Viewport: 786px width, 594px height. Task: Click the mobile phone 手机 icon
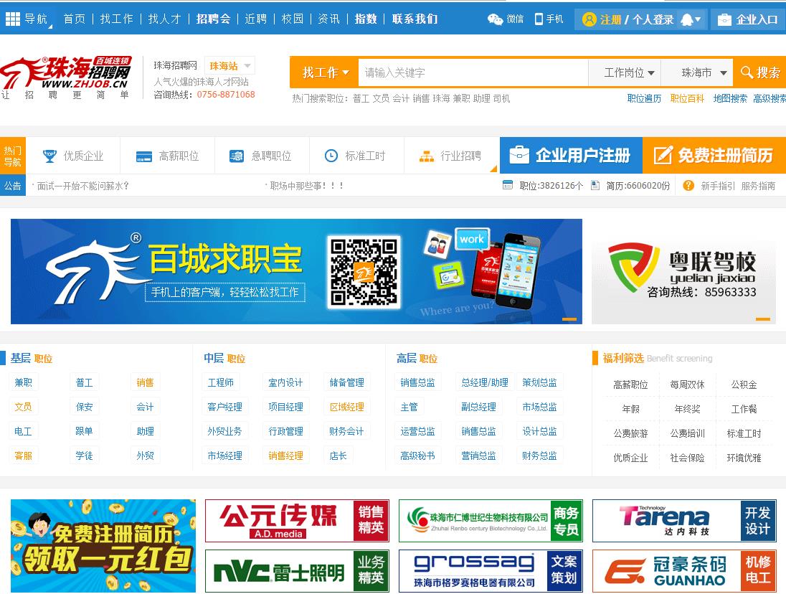539,19
